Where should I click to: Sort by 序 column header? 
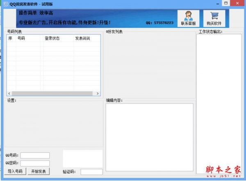tap(11, 38)
